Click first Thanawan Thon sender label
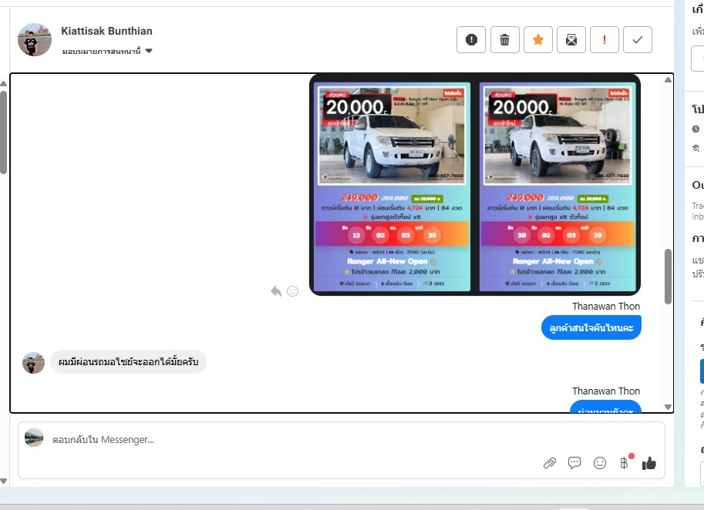This screenshot has width=704, height=510. (606, 307)
